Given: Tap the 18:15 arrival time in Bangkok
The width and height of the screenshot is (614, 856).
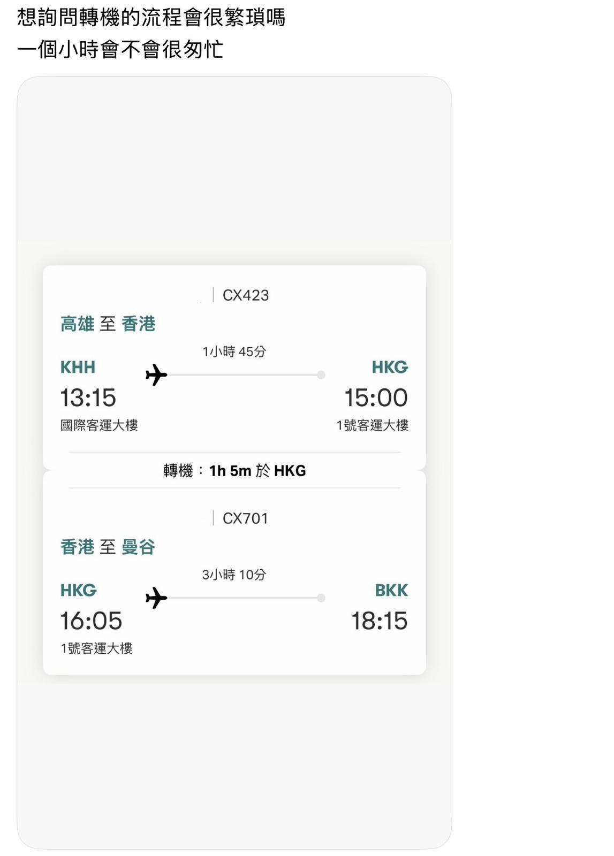Looking at the screenshot, I should coord(379,621).
